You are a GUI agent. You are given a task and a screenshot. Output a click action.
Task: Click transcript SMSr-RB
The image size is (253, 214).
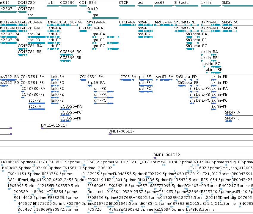click(230, 31)
